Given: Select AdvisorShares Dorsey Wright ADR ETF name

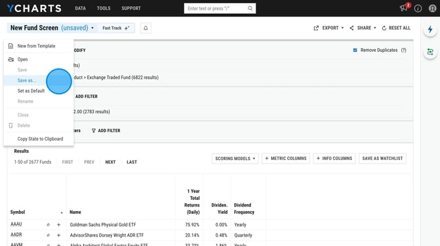Looking at the screenshot, I should (106, 235).
